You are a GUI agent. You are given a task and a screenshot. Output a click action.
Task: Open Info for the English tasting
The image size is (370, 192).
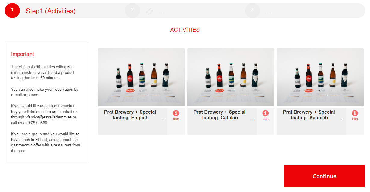(176, 115)
